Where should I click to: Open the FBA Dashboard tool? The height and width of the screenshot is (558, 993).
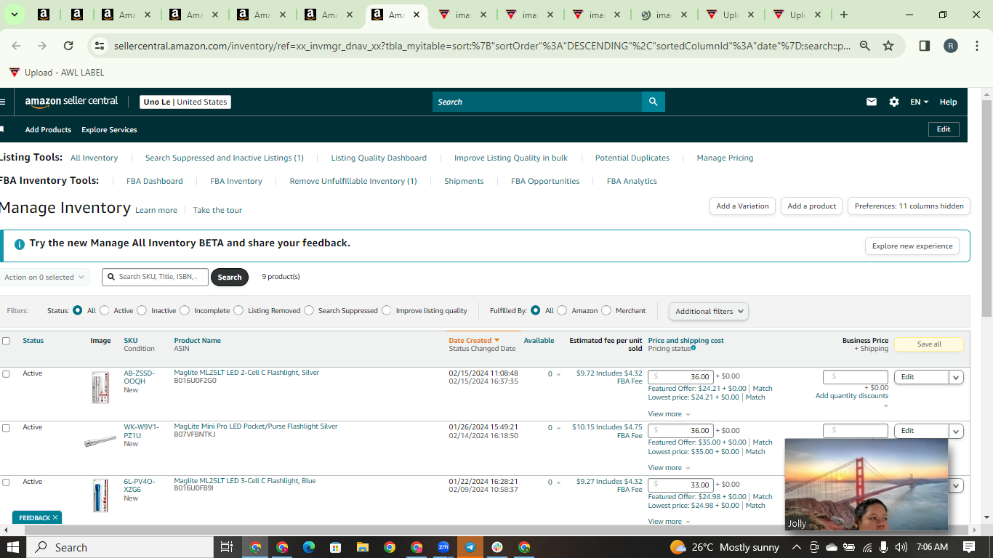pos(155,181)
